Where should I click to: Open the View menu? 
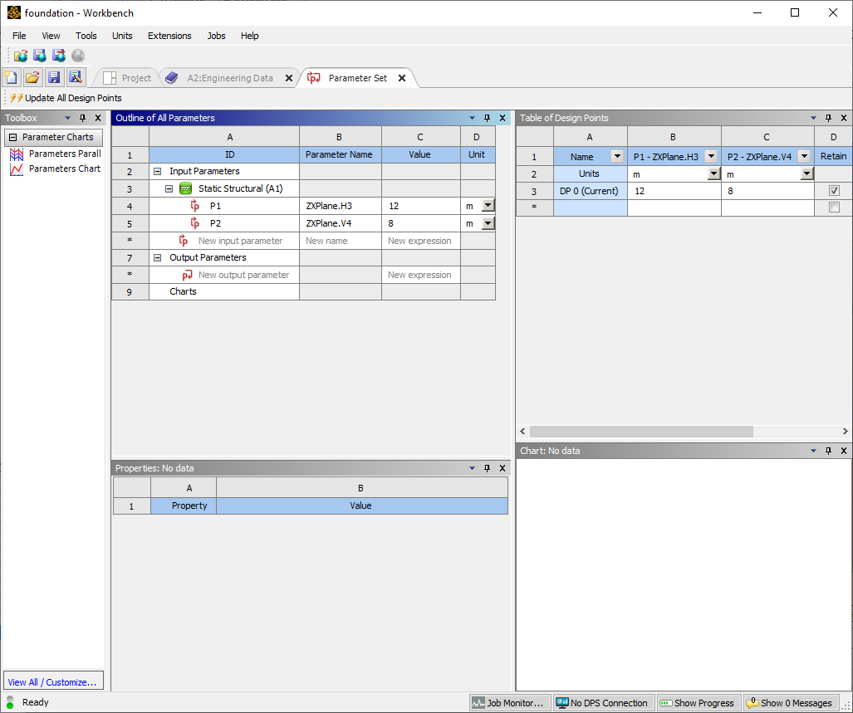51,36
